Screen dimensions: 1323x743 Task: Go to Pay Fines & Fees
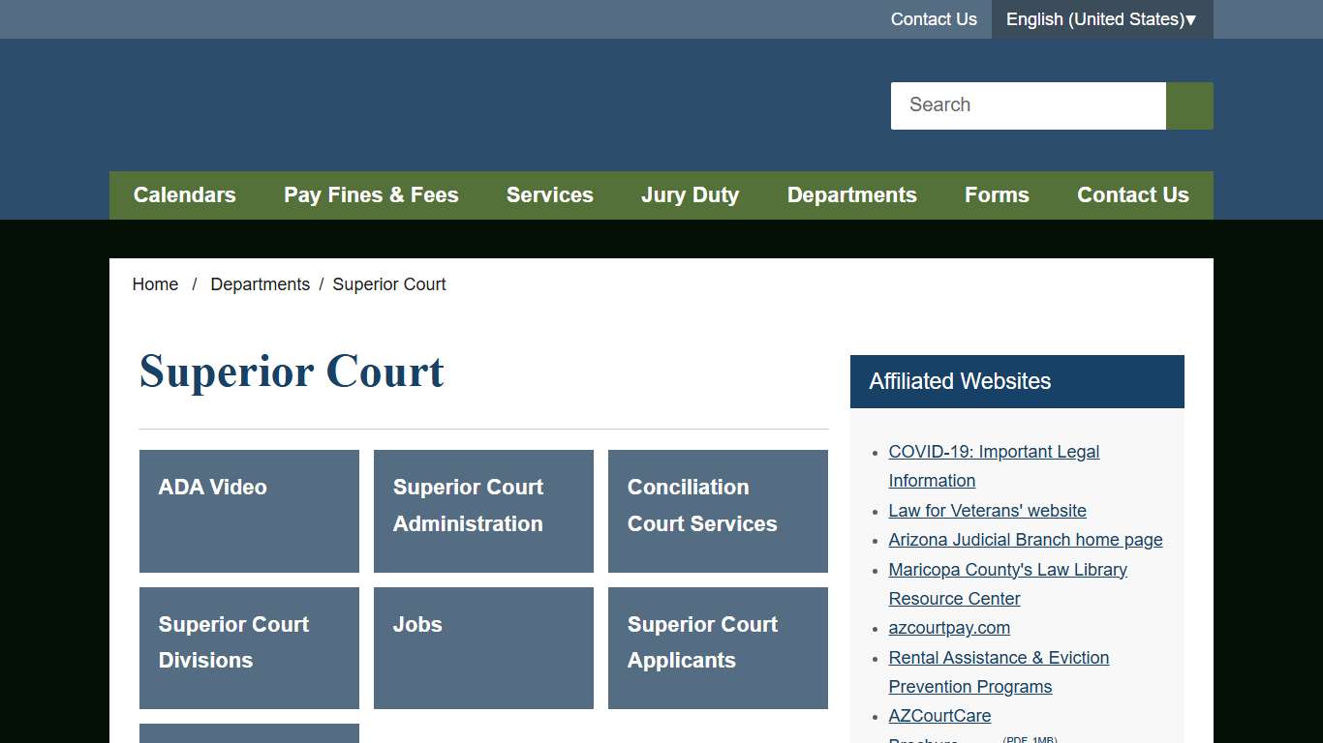[x=371, y=194]
